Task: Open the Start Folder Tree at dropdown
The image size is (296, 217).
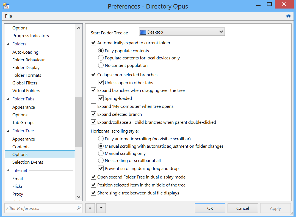Action: (182, 32)
